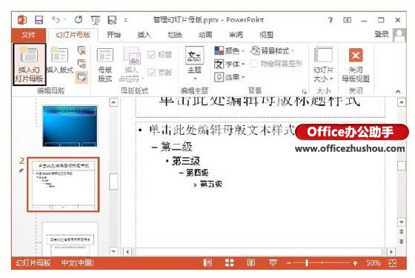The height and width of the screenshot is (278, 415).
Task: Click Insert Layout icon
Action: (x=59, y=55)
